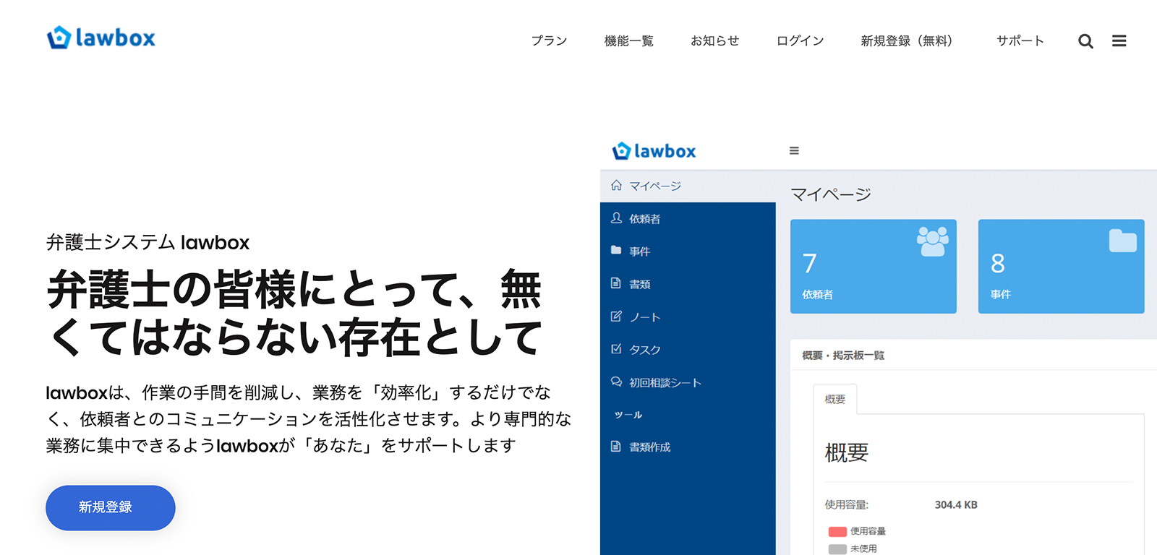Click the 7 依頼者 summary card
The image size is (1157, 555).
pyautogui.click(x=874, y=267)
